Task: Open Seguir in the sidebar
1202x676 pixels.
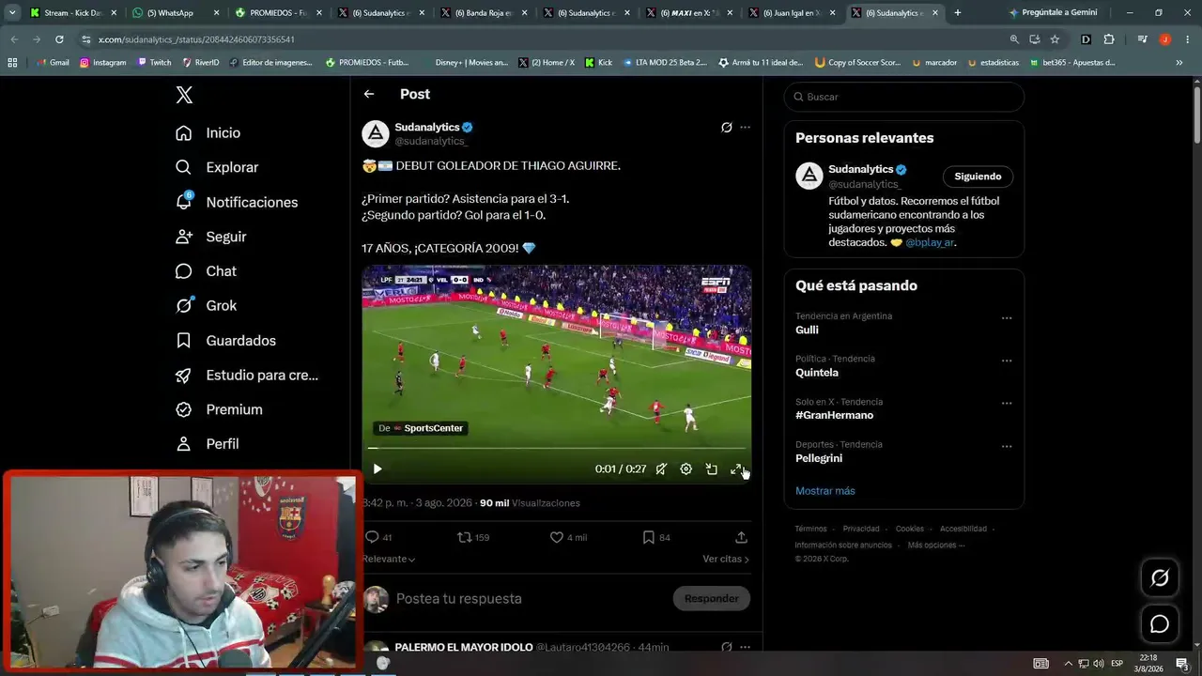Action: click(211, 237)
